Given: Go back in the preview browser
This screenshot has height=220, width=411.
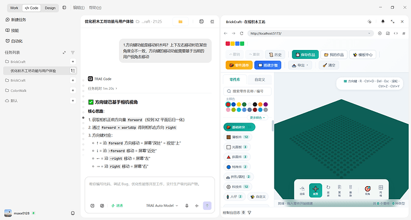Looking at the screenshot, I should coord(226,33).
